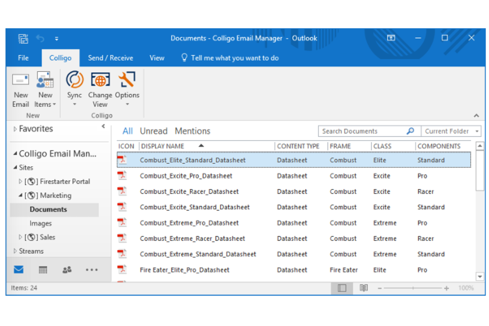This screenshot has height=326, width=489.
Task: Open the Current Folder scope dropdown
Action: 451,131
